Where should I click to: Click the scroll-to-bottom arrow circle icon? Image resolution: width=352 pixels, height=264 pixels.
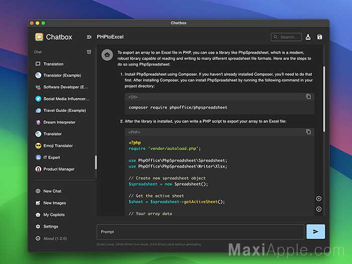[318, 209]
